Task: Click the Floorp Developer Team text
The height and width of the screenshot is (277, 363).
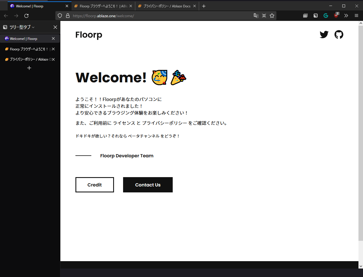Action: pyautogui.click(x=127, y=156)
